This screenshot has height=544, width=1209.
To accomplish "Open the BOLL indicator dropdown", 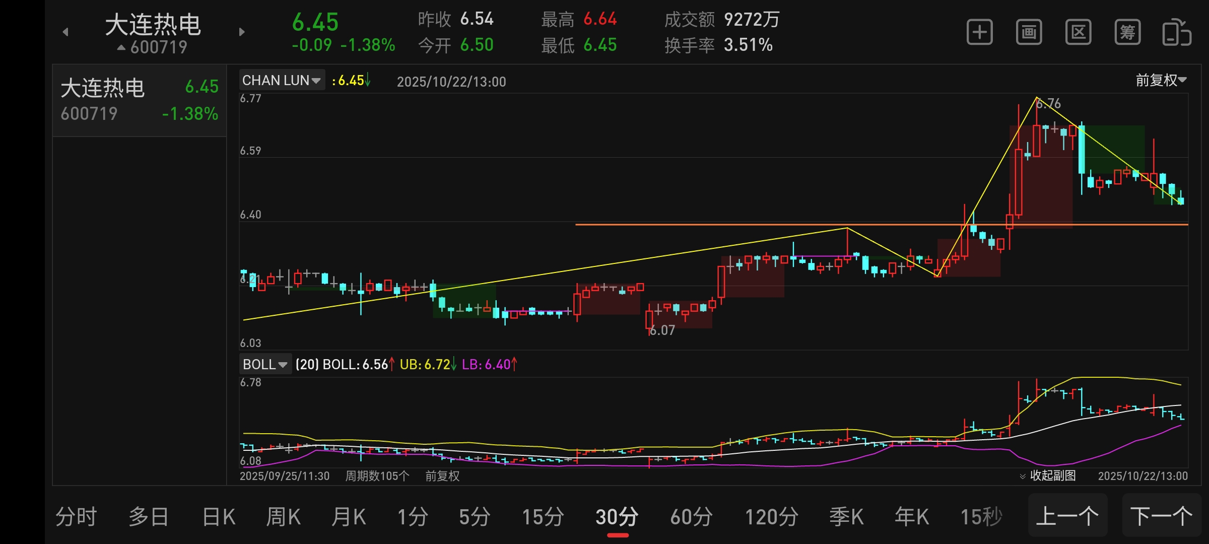I will [265, 364].
